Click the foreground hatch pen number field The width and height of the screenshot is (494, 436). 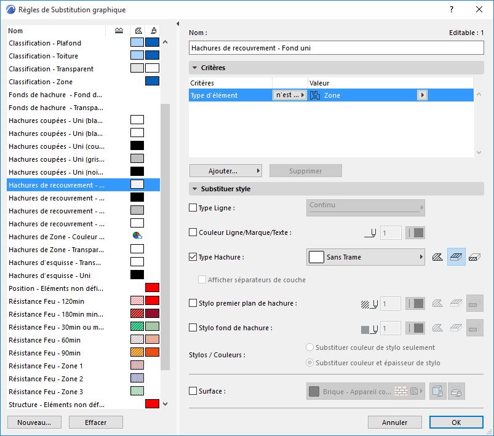tap(391, 304)
